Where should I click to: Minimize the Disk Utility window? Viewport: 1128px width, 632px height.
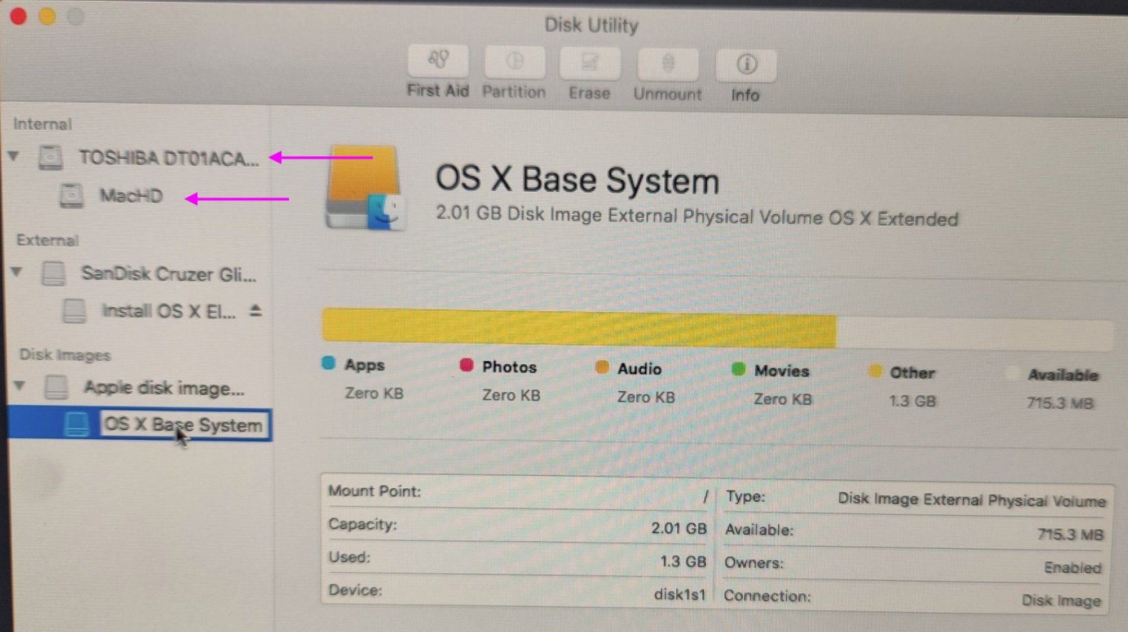point(47,16)
